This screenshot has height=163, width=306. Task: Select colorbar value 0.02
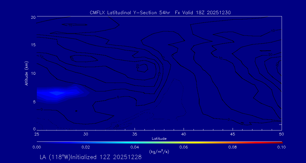click(x=86, y=147)
